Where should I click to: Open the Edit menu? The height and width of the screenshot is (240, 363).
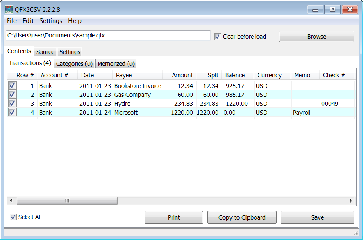(x=28, y=21)
